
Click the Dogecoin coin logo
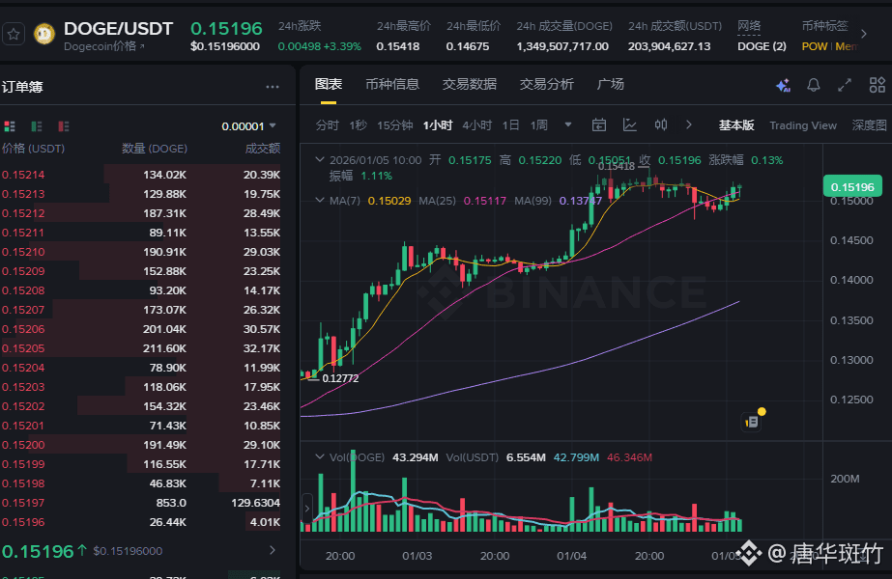point(44,34)
